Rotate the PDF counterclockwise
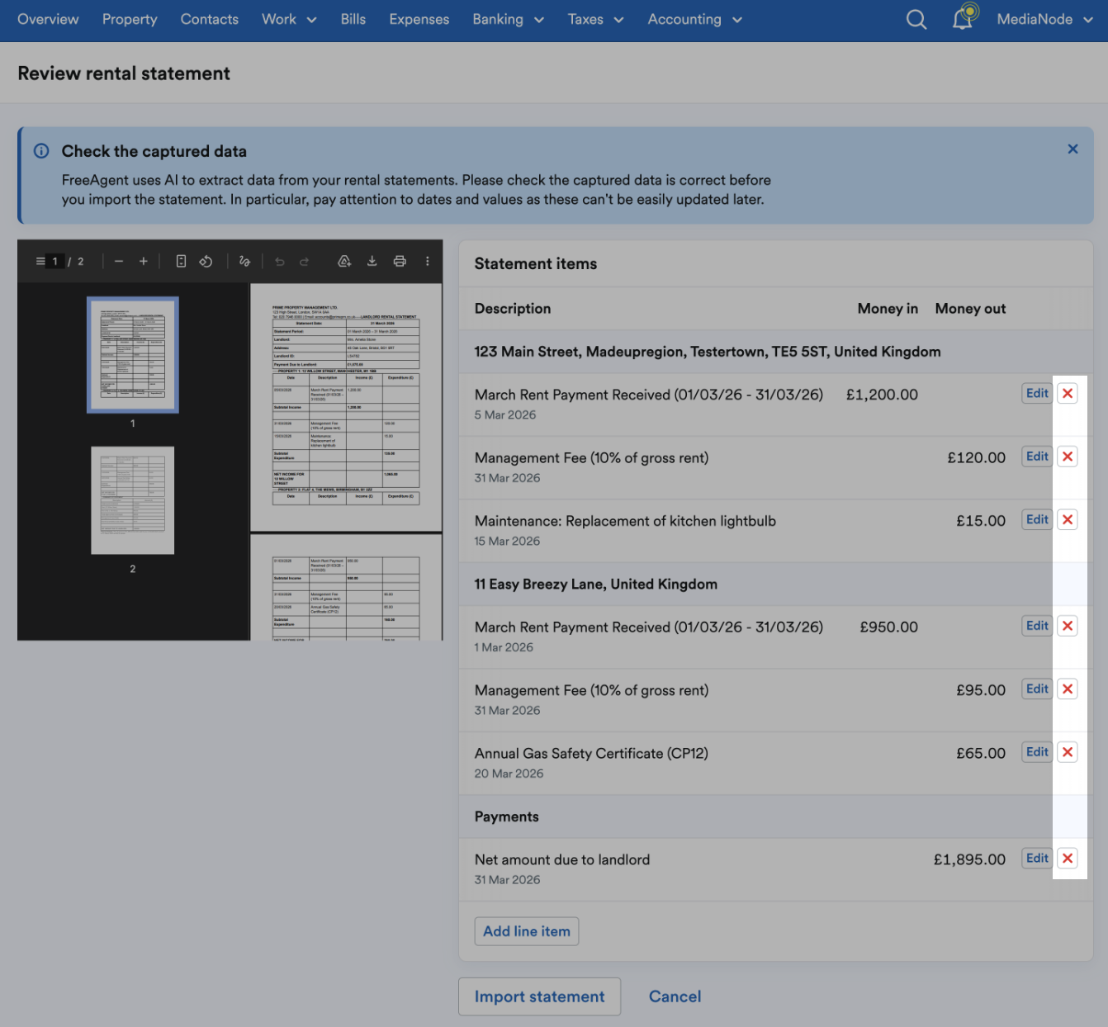This screenshot has height=1027, width=1108. coord(206,262)
